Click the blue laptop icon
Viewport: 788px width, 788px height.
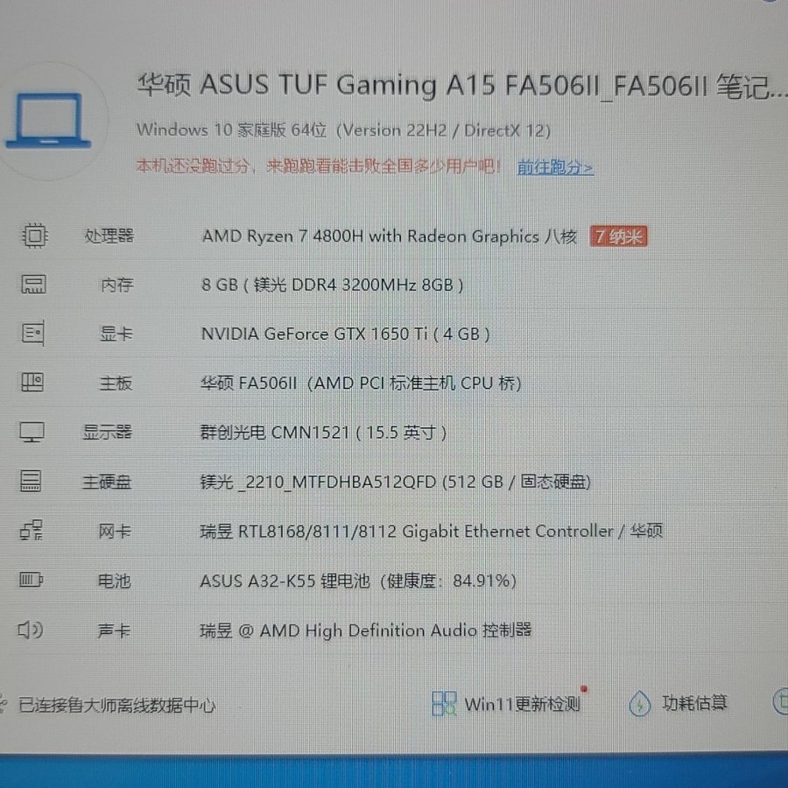pyautogui.click(x=49, y=120)
